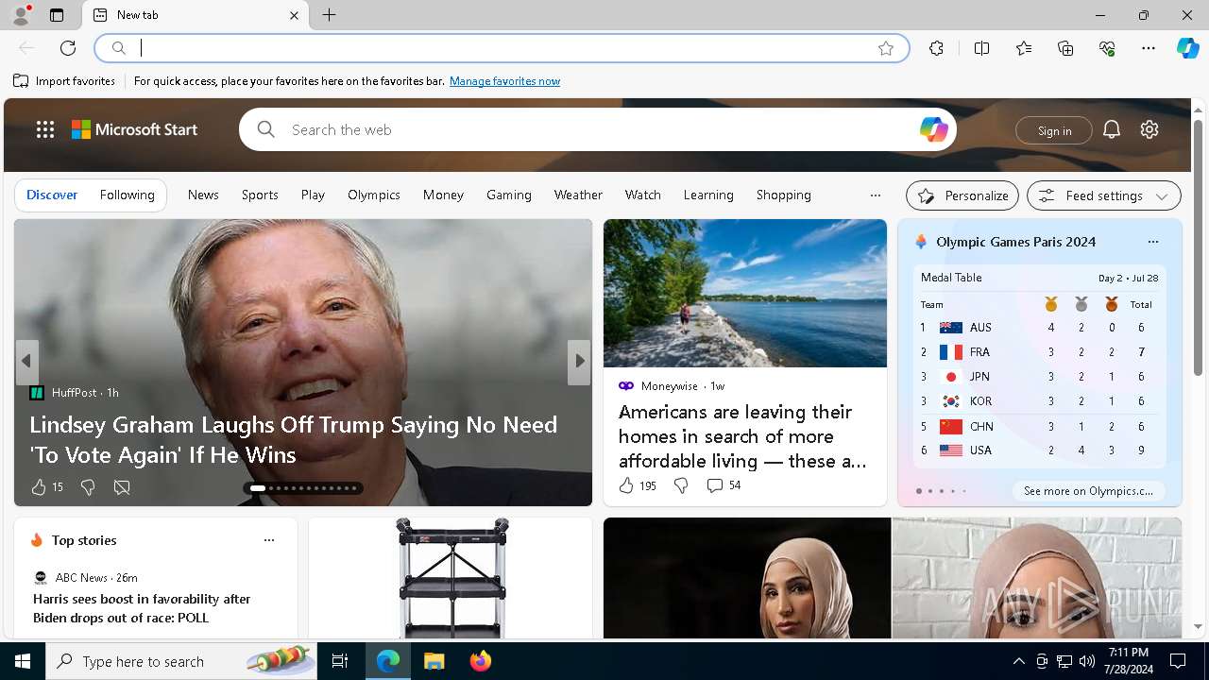Open the Olympics category
1209x680 pixels.
coord(374,195)
